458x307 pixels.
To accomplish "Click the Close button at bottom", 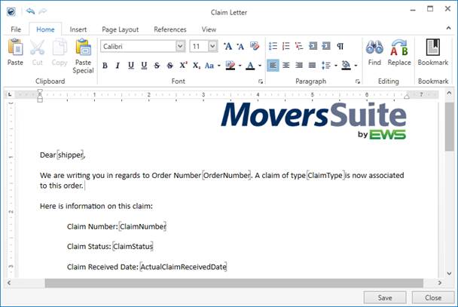I will 432,297.
